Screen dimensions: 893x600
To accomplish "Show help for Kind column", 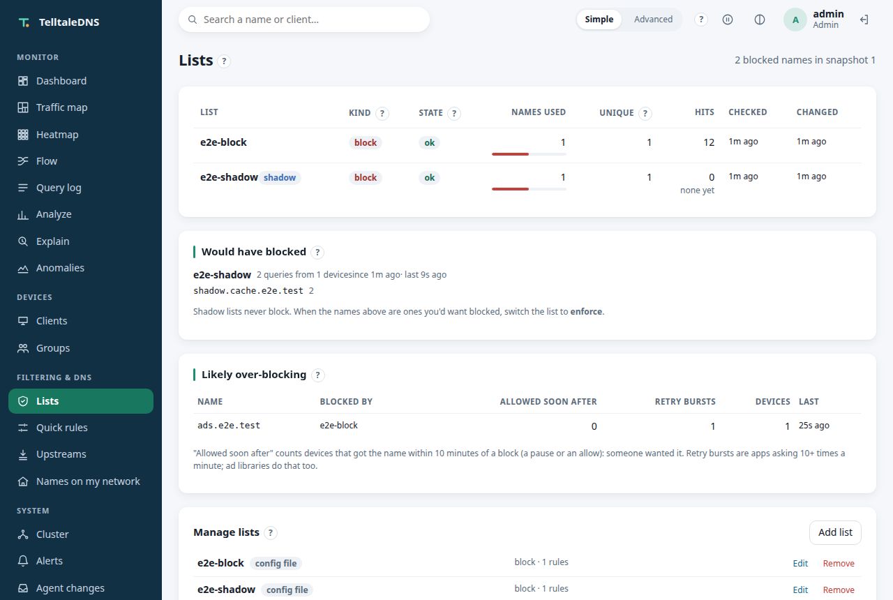I will point(382,113).
